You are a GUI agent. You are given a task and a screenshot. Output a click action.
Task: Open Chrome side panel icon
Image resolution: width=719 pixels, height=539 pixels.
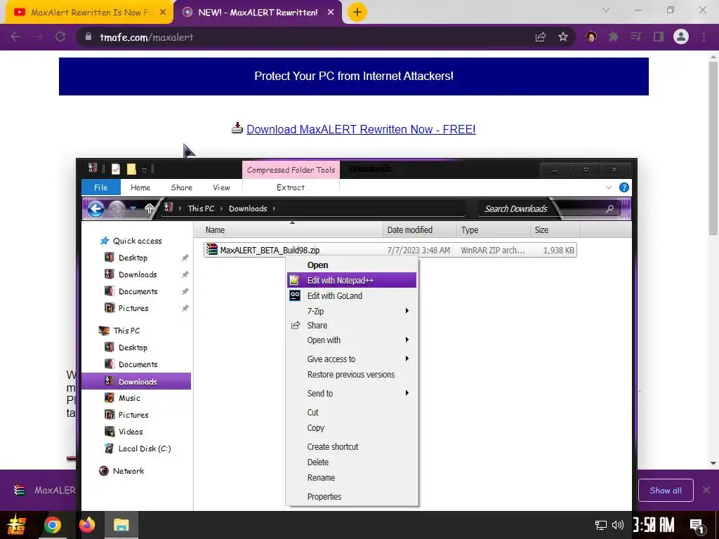point(659,36)
